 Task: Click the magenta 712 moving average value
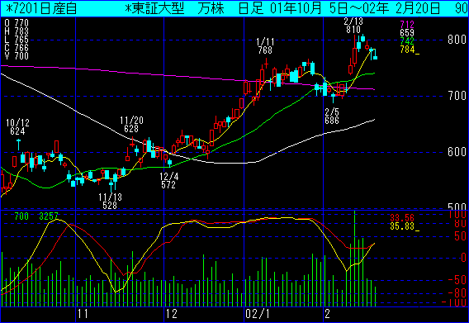407,25
